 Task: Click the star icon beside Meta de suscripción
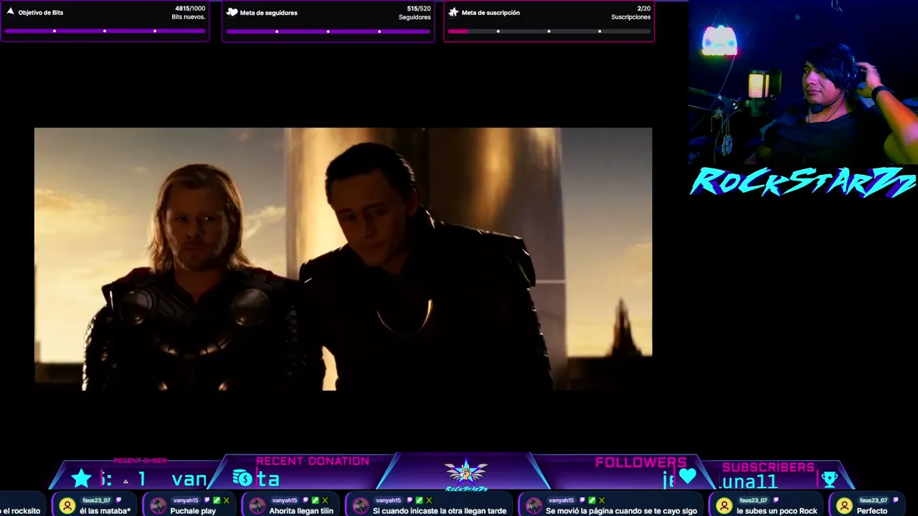tap(453, 12)
